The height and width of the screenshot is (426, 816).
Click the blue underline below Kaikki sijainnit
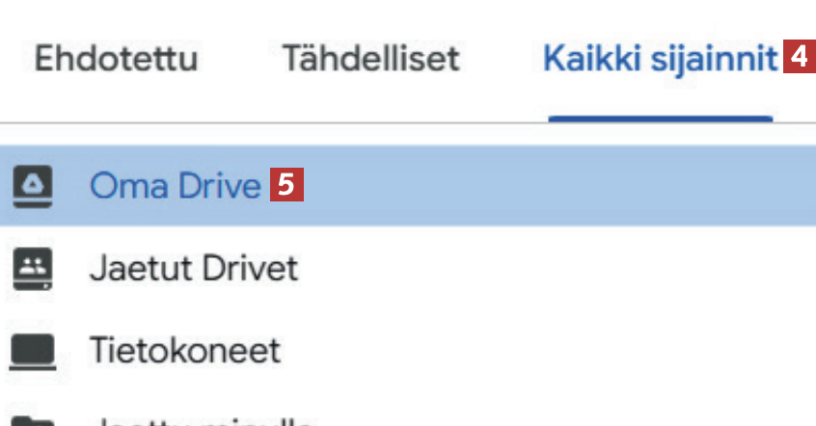pos(660,120)
